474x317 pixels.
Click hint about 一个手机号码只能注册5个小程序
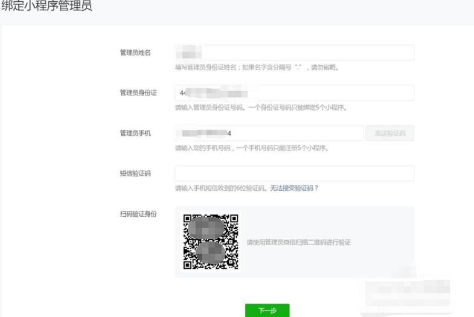tap(252, 149)
